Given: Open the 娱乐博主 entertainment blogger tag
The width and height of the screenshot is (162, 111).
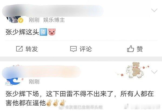Looking at the screenshot, I should pos(54,20).
